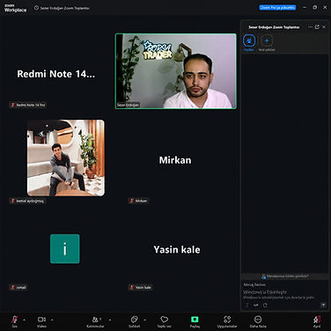Unmute the microphone with the Ses button
Screen dimensions: 331x331
point(14,321)
